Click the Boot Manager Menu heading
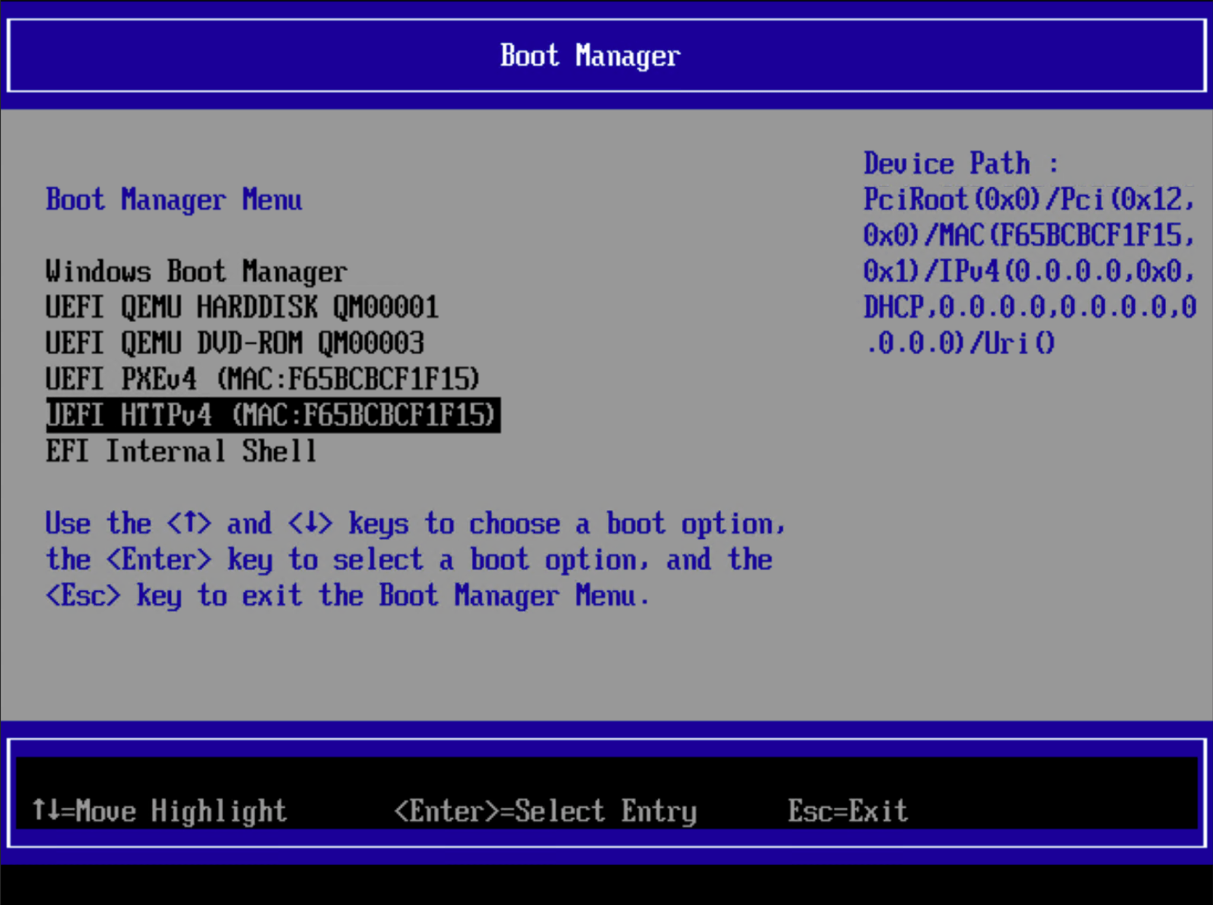 [x=174, y=199]
